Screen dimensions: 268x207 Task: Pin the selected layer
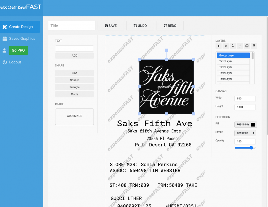254,46
